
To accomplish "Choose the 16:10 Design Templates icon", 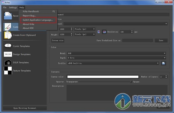I will click(8, 54).
